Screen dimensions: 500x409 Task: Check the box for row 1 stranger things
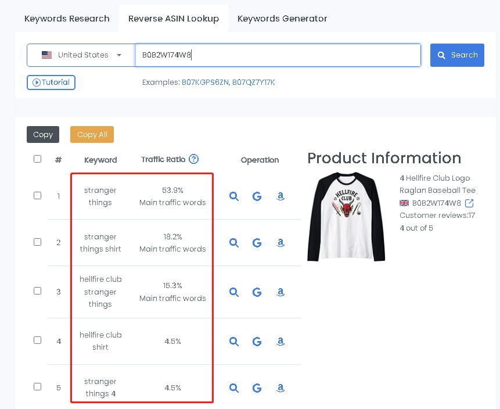tap(37, 196)
